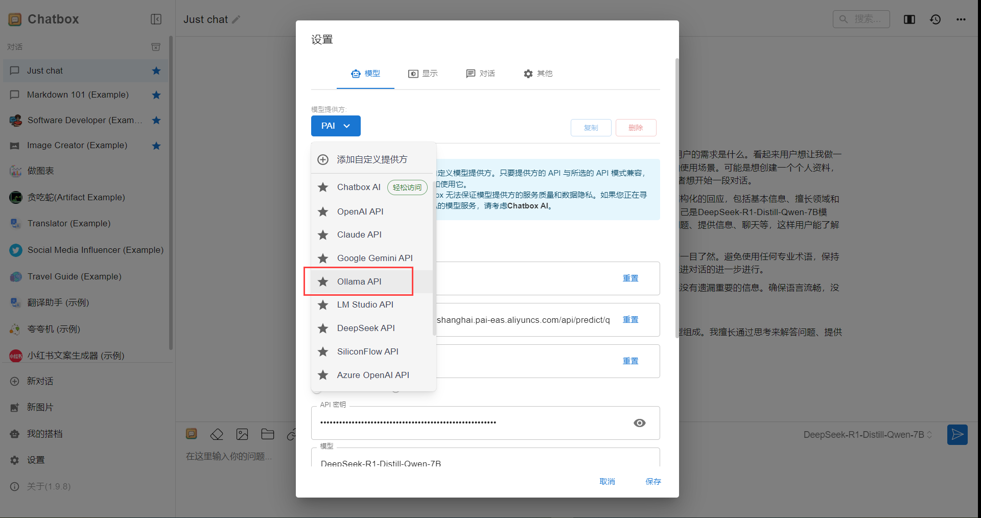981x518 pixels.
Task: Open Social Media Influencer (Example) chat
Action: point(85,250)
